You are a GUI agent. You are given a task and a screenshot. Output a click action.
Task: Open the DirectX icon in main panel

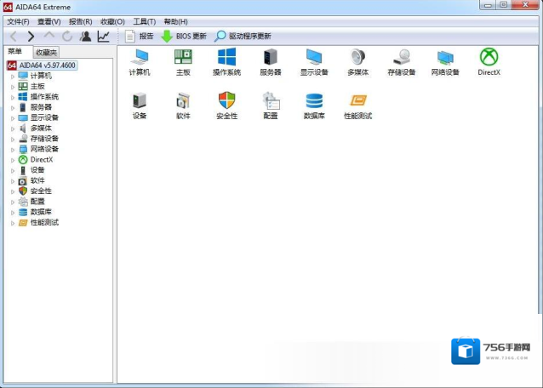coord(489,58)
